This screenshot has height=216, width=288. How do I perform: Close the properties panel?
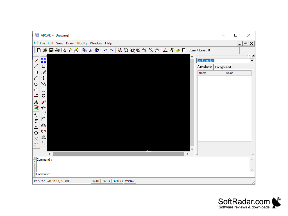click(253, 56)
